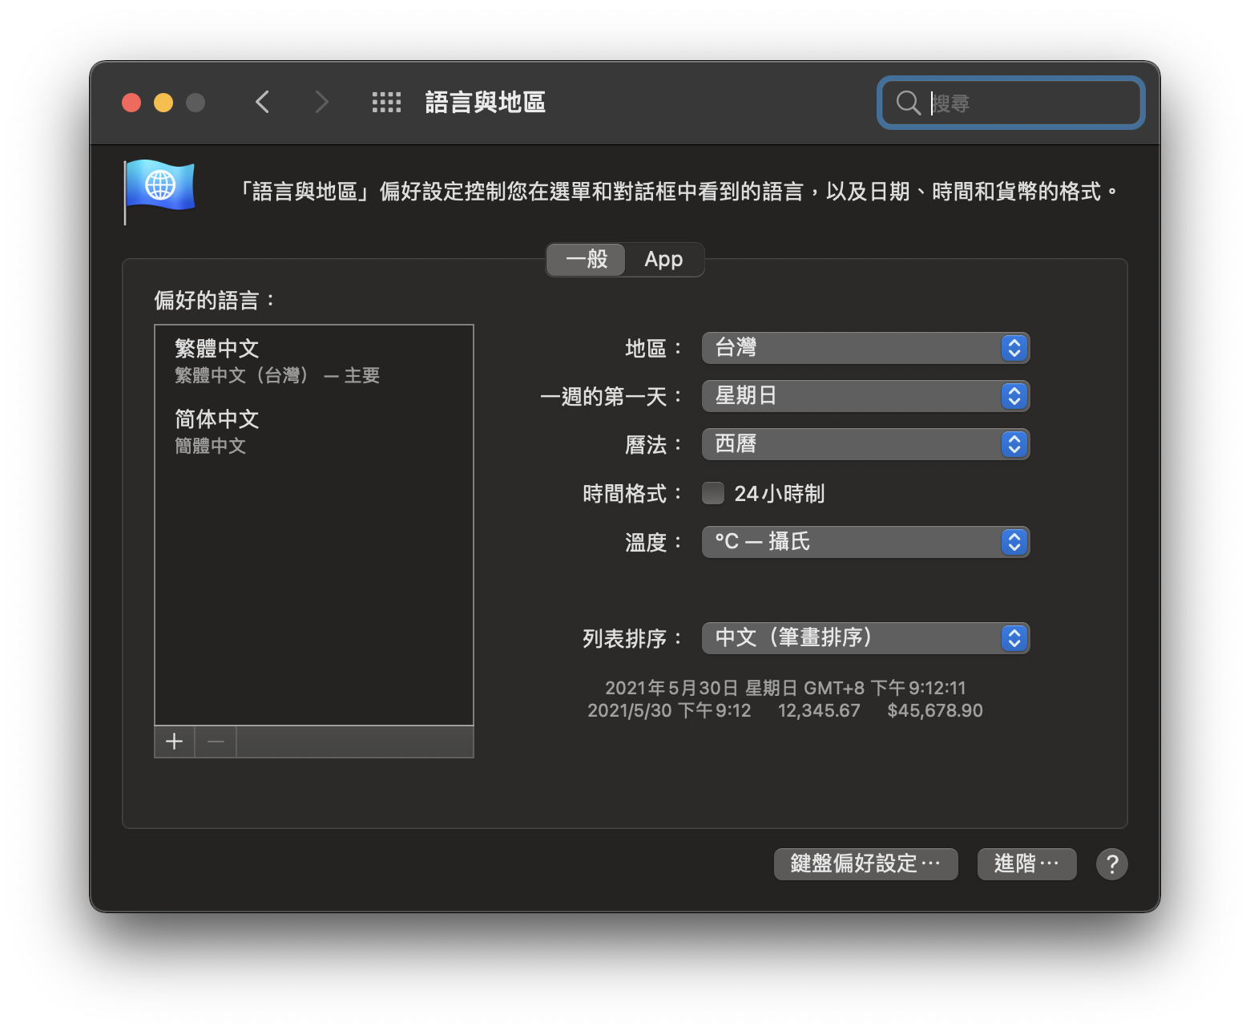Go forward with the right chevron
Viewport: 1250px width, 1031px height.
pyautogui.click(x=321, y=103)
